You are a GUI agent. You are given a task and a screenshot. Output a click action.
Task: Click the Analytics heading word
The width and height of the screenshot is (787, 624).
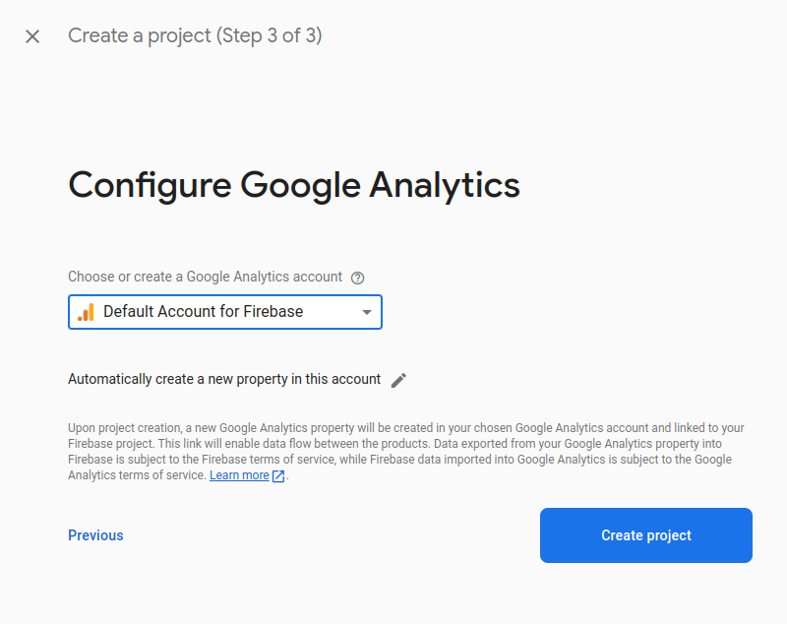(445, 186)
